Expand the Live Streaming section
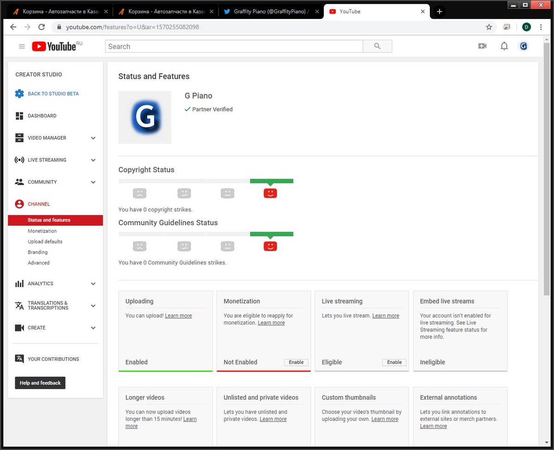Viewport: 554px width, 450px height. 93,160
